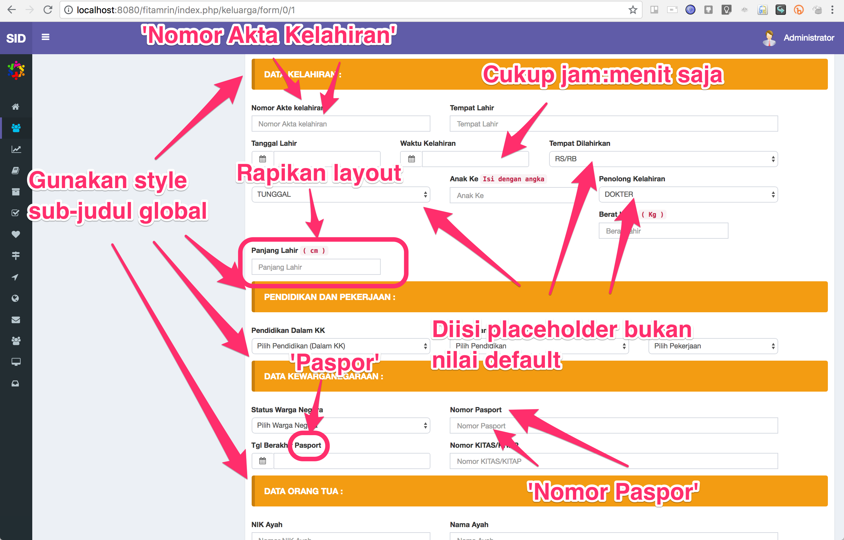
Task: Open the statistics chart sidebar icon
Action: [16, 149]
